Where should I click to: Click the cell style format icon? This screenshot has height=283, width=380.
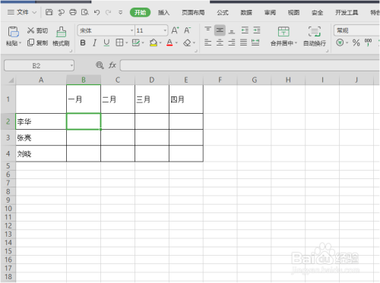click(136, 42)
